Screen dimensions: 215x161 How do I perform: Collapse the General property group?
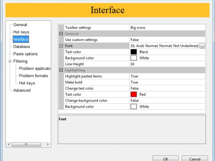click(61, 34)
